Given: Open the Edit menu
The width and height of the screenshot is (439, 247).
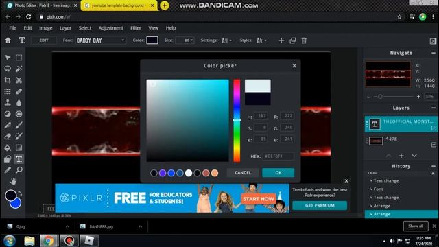Looking at the screenshot, I should [x=27, y=28].
